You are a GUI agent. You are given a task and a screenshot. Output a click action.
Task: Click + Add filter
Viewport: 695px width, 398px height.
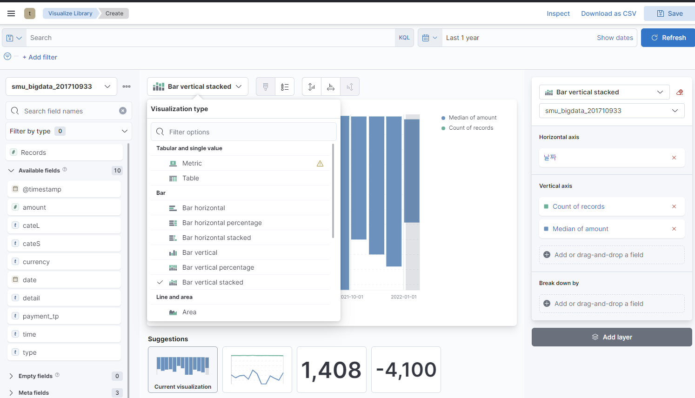tap(40, 57)
